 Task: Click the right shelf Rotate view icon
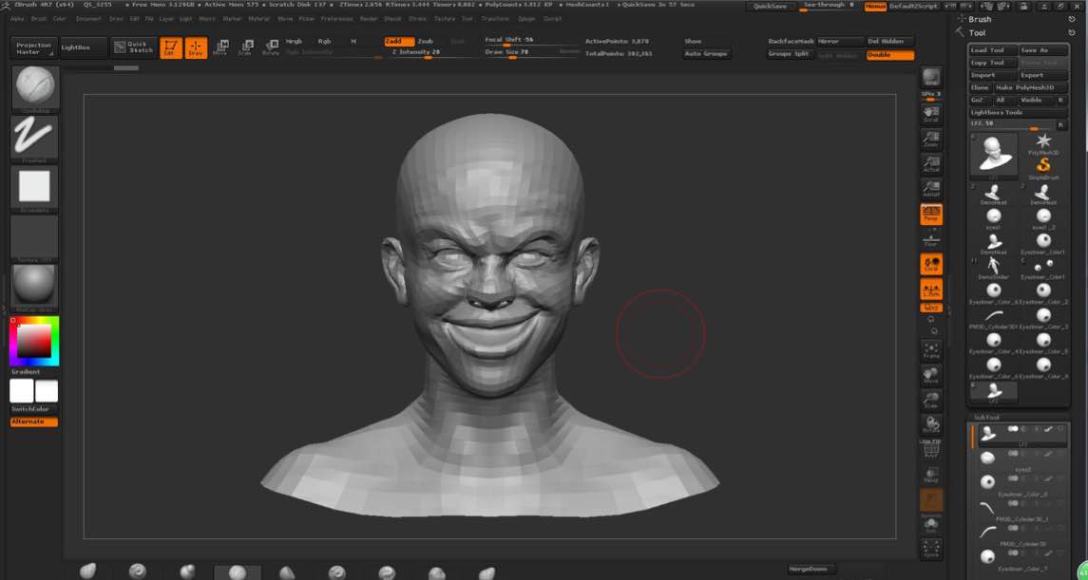click(931, 424)
